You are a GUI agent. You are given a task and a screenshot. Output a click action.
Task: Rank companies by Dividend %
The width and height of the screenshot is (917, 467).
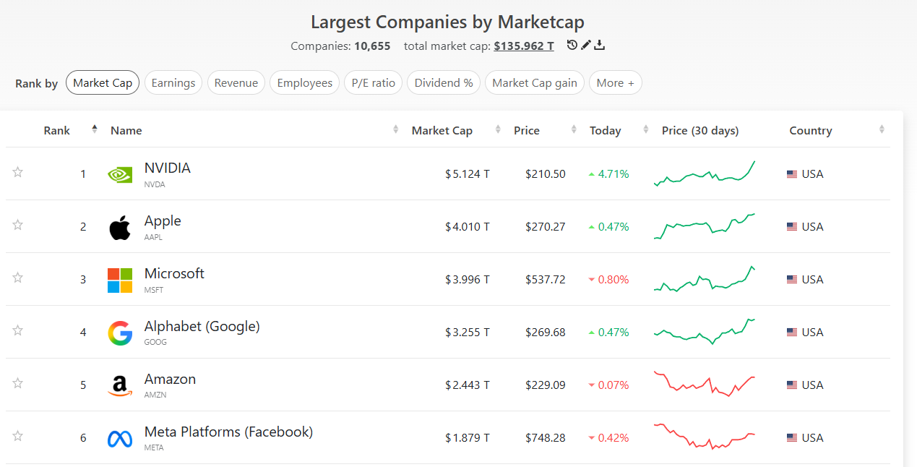coord(444,83)
